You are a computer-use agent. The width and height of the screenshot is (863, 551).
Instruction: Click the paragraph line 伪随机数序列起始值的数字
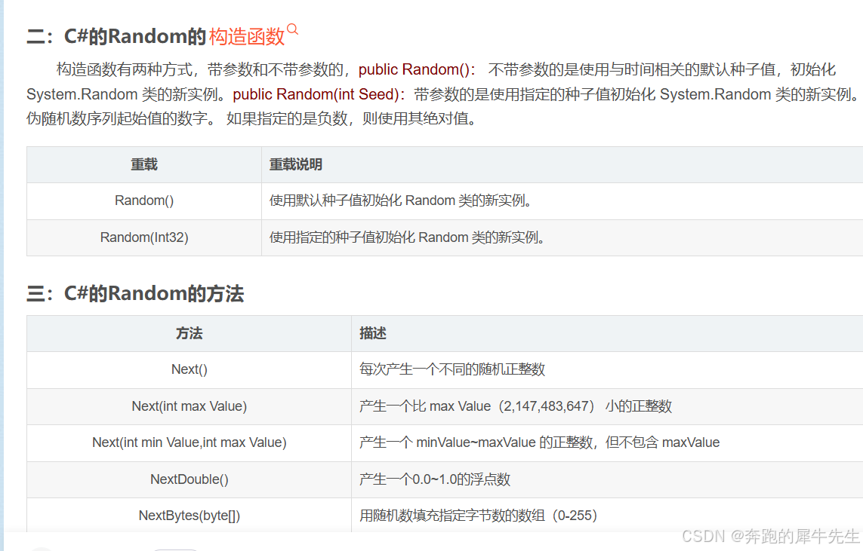pos(122,118)
